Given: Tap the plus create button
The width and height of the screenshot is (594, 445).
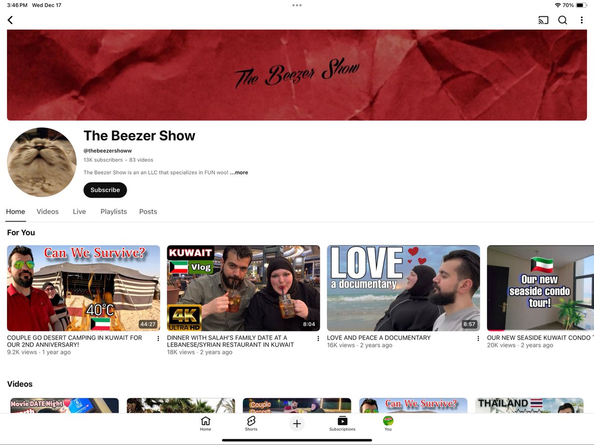Looking at the screenshot, I should point(297,424).
